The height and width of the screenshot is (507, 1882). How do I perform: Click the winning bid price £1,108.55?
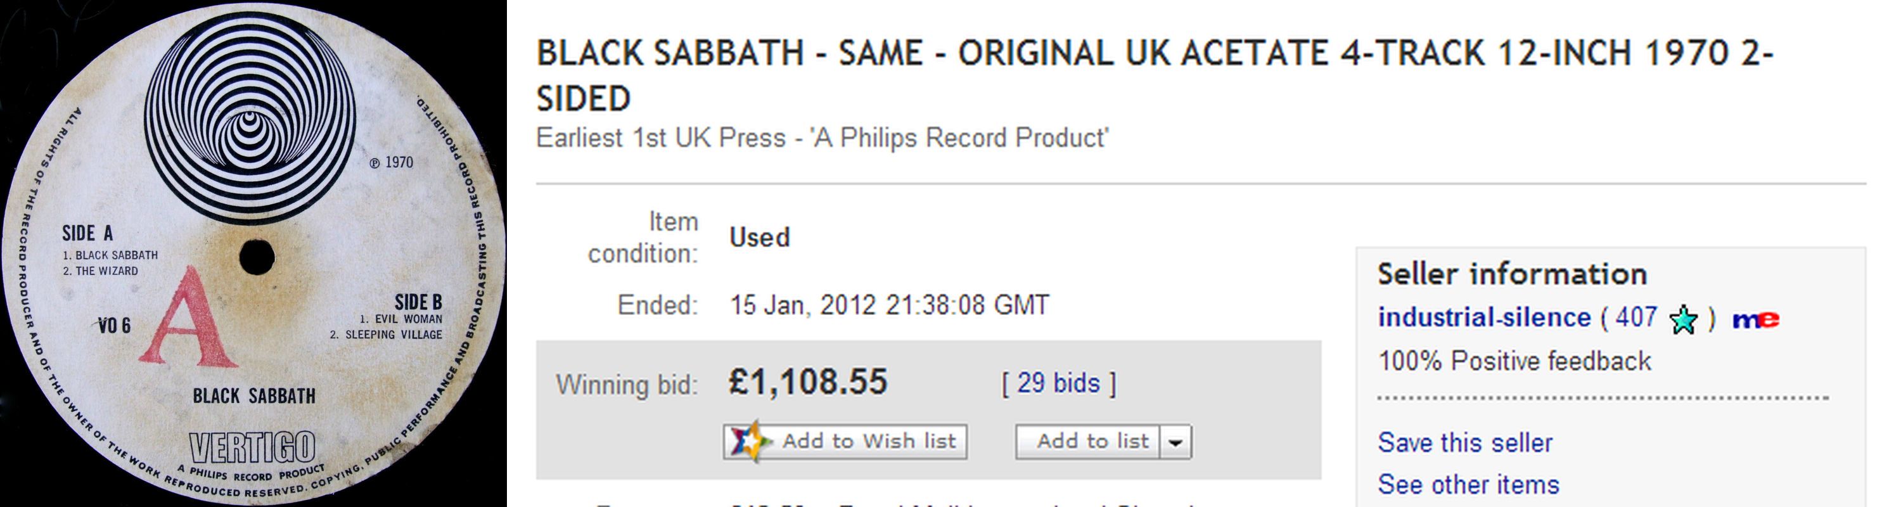tap(807, 382)
